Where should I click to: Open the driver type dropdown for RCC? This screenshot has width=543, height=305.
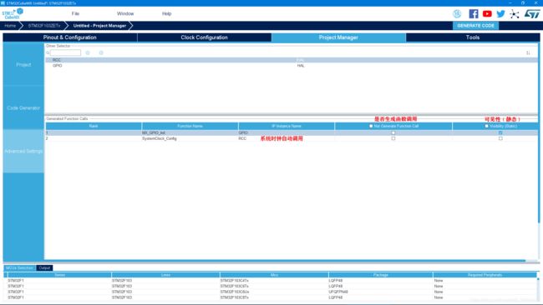pos(301,60)
